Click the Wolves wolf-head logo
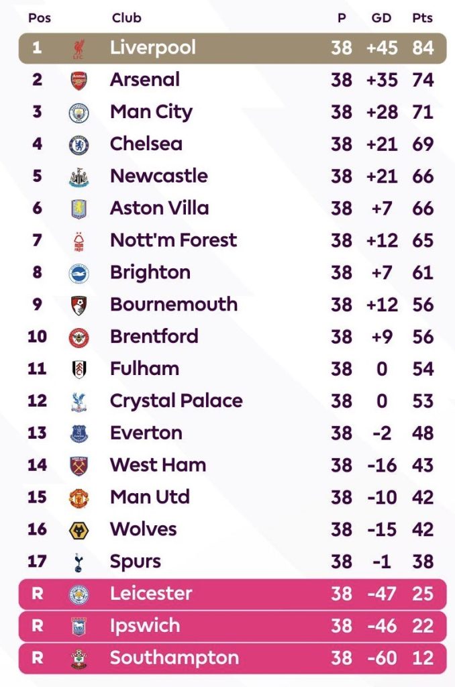455x687 pixels. pyautogui.click(x=79, y=530)
